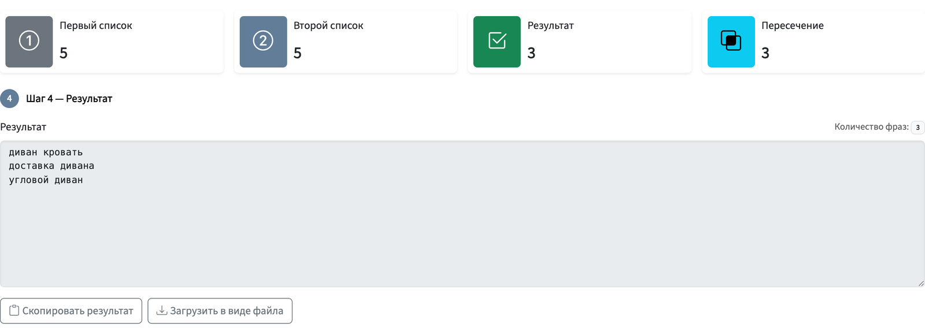Click the green result checkmark icon
925x329 pixels.
click(497, 41)
